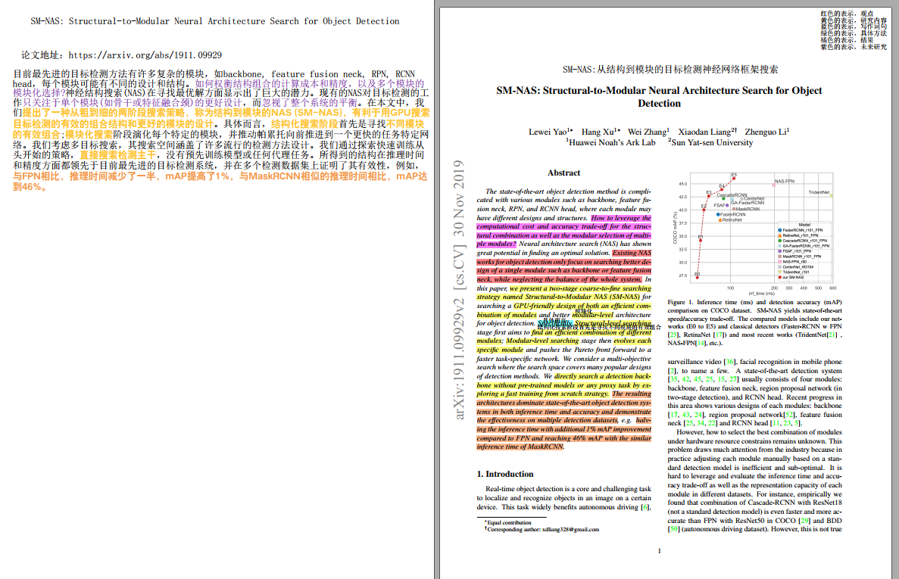The image size is (899, 579).
Task: Click the bold PDF paper title
Action: tap(659, 97)
